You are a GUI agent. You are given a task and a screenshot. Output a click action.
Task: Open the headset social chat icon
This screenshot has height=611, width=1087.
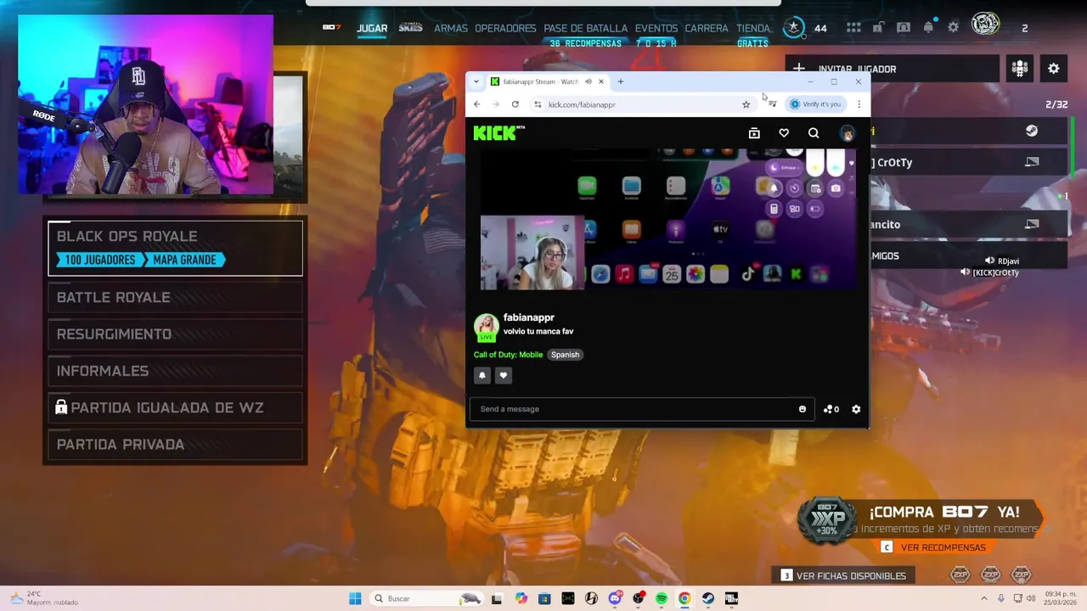coord(904,28)
